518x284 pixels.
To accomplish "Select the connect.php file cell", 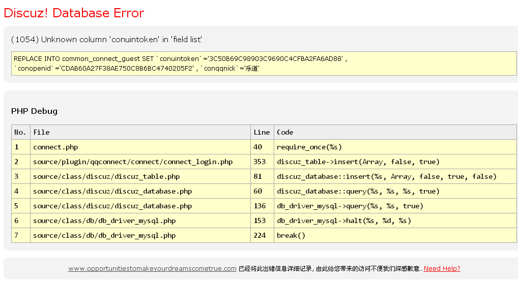I will (x=140, y=147).
